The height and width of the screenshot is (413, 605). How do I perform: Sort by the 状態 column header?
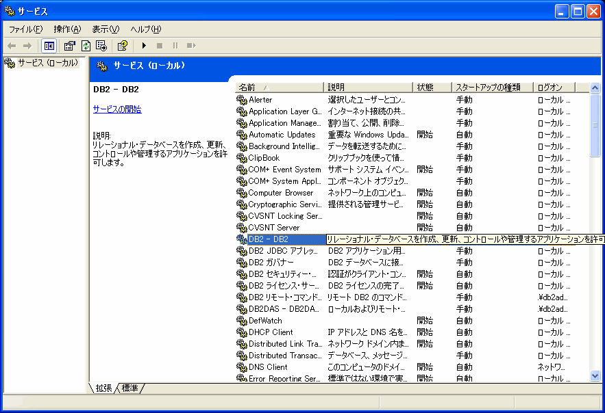point(432,88)
